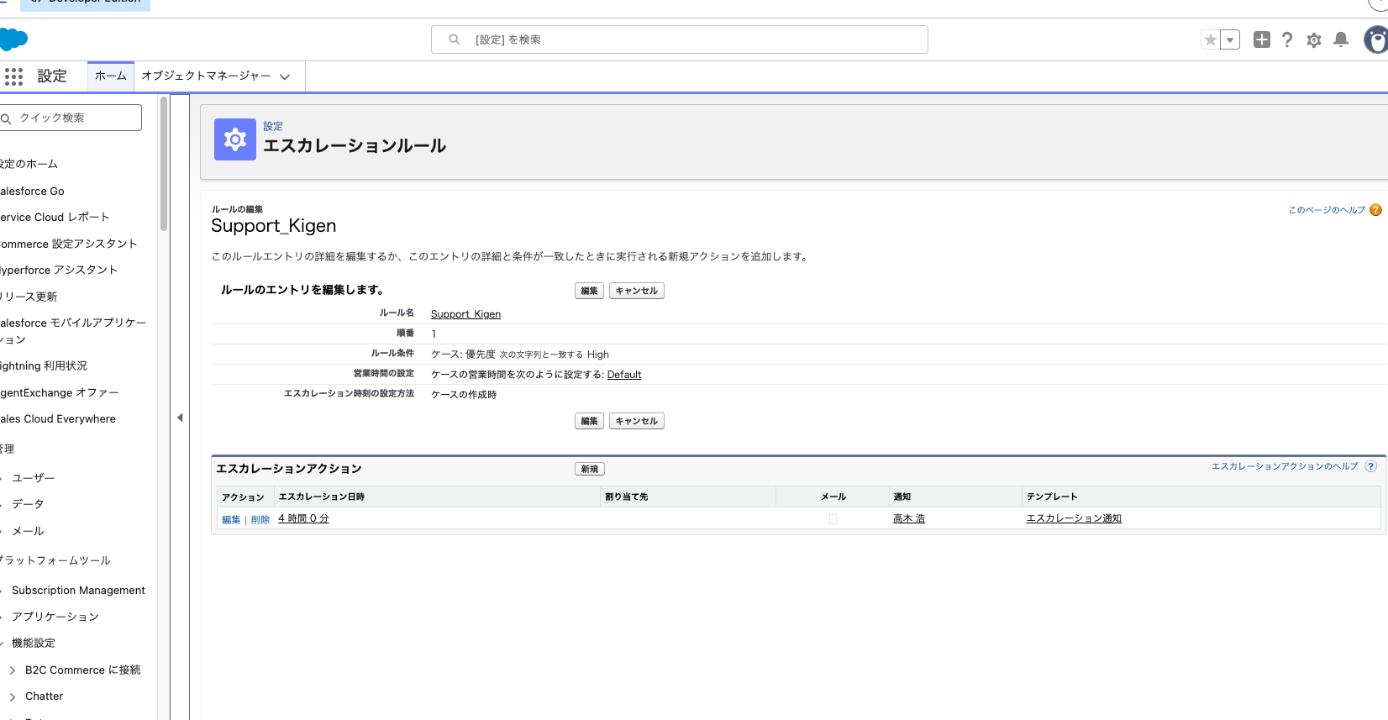Expand the Chatter tree item

pos(13,696)
